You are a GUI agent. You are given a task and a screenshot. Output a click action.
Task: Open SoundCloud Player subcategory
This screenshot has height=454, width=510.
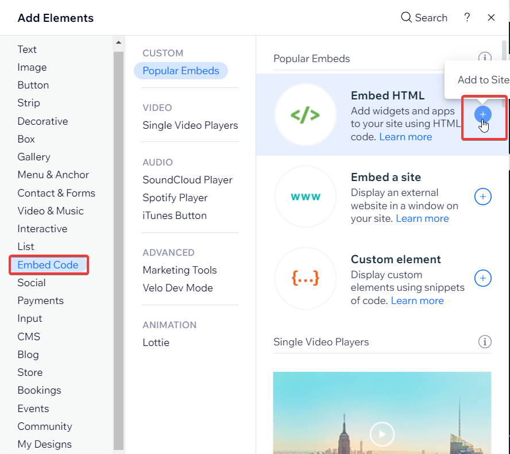click(187, 180)
